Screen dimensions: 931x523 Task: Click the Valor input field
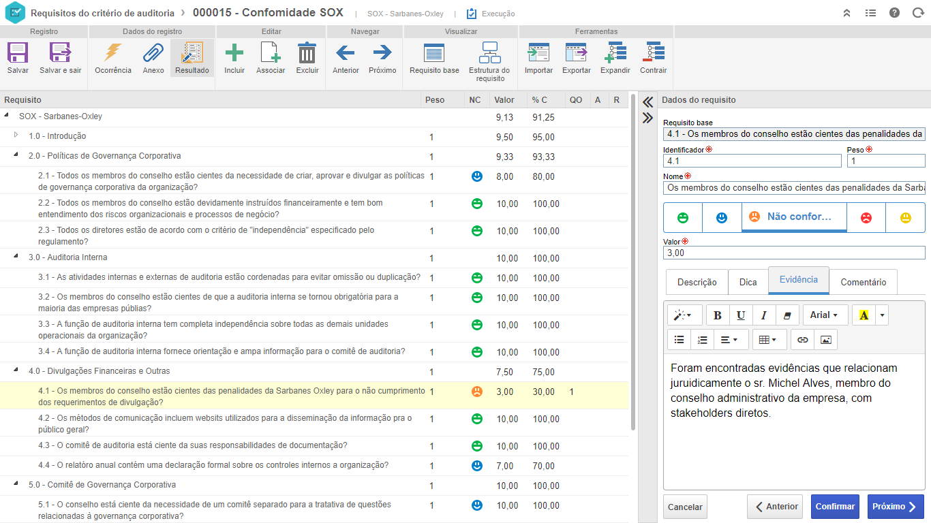coord(794,253)
